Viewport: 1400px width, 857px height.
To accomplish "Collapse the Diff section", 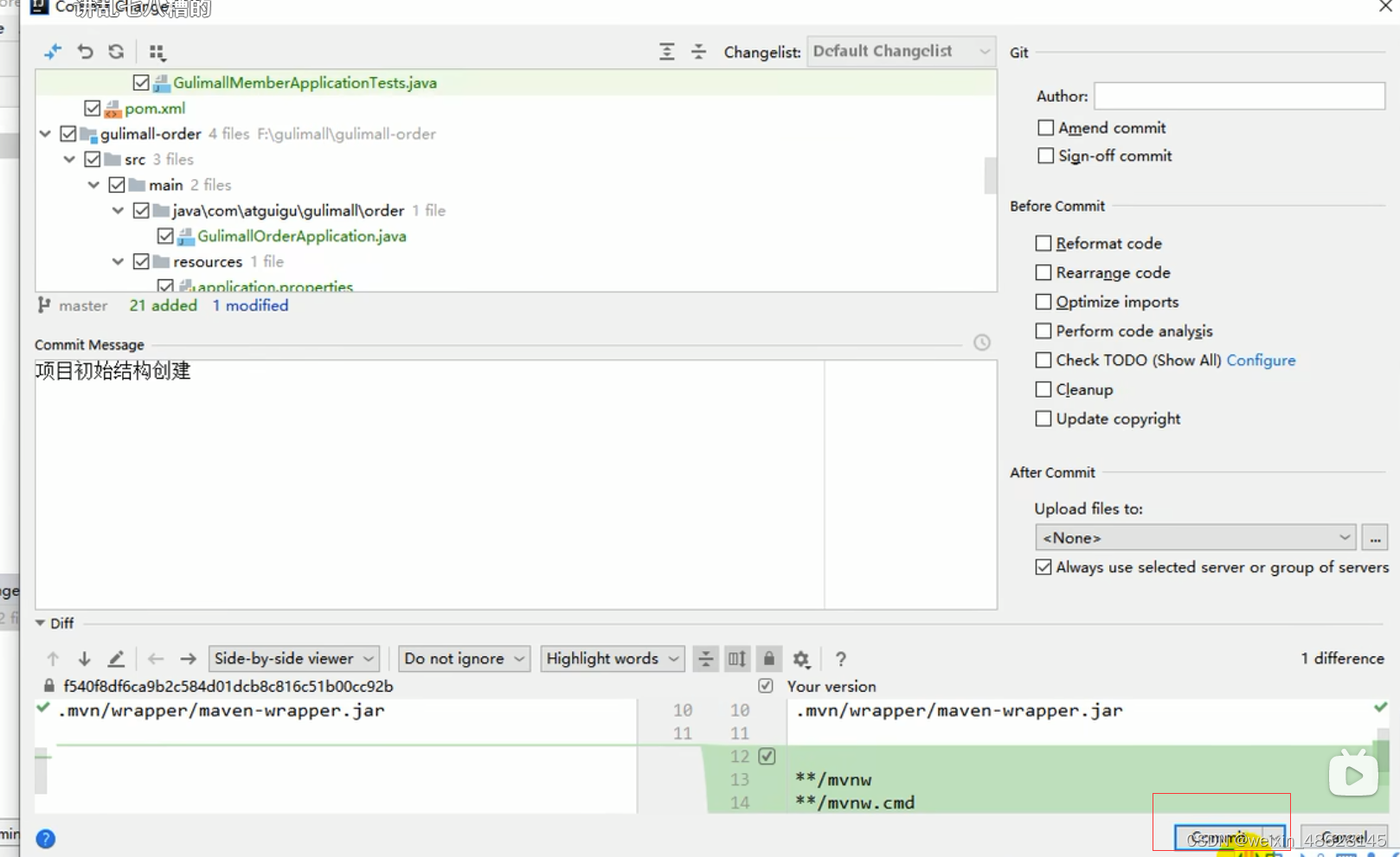I will 40,624.
